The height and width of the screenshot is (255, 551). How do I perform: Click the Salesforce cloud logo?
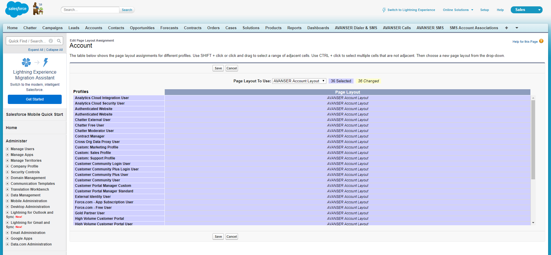coord(17,9)
